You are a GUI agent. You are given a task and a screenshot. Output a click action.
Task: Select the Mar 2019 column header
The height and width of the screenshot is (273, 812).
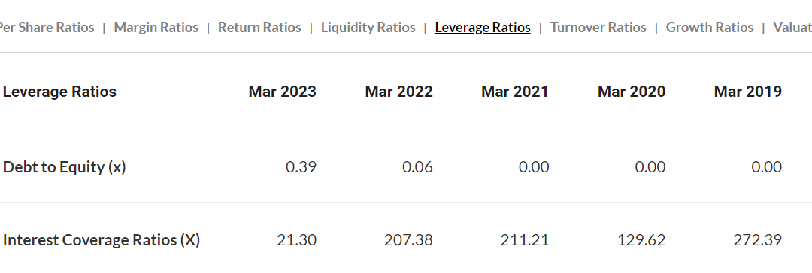point(748,91)
